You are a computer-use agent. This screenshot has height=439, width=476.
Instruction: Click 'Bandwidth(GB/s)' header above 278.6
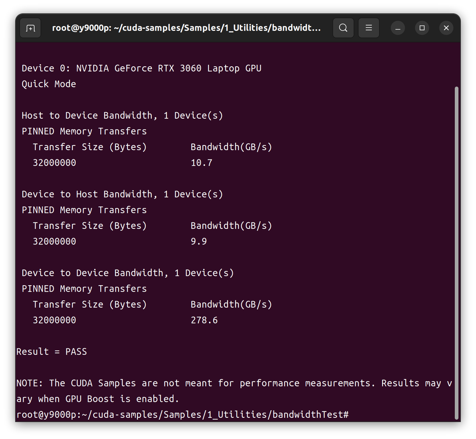[x=231, y=304]
